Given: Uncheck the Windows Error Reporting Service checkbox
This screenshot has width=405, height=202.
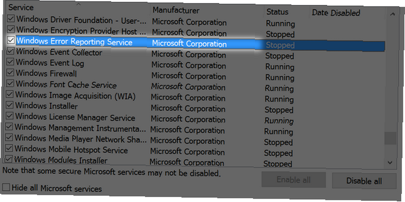Looking at the screenshot, I should click(x=11, y=40).
